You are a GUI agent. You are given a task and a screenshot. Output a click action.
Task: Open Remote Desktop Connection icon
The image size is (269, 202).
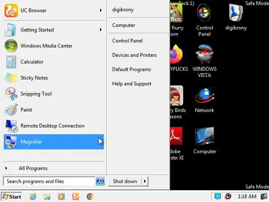click(11, 126)
